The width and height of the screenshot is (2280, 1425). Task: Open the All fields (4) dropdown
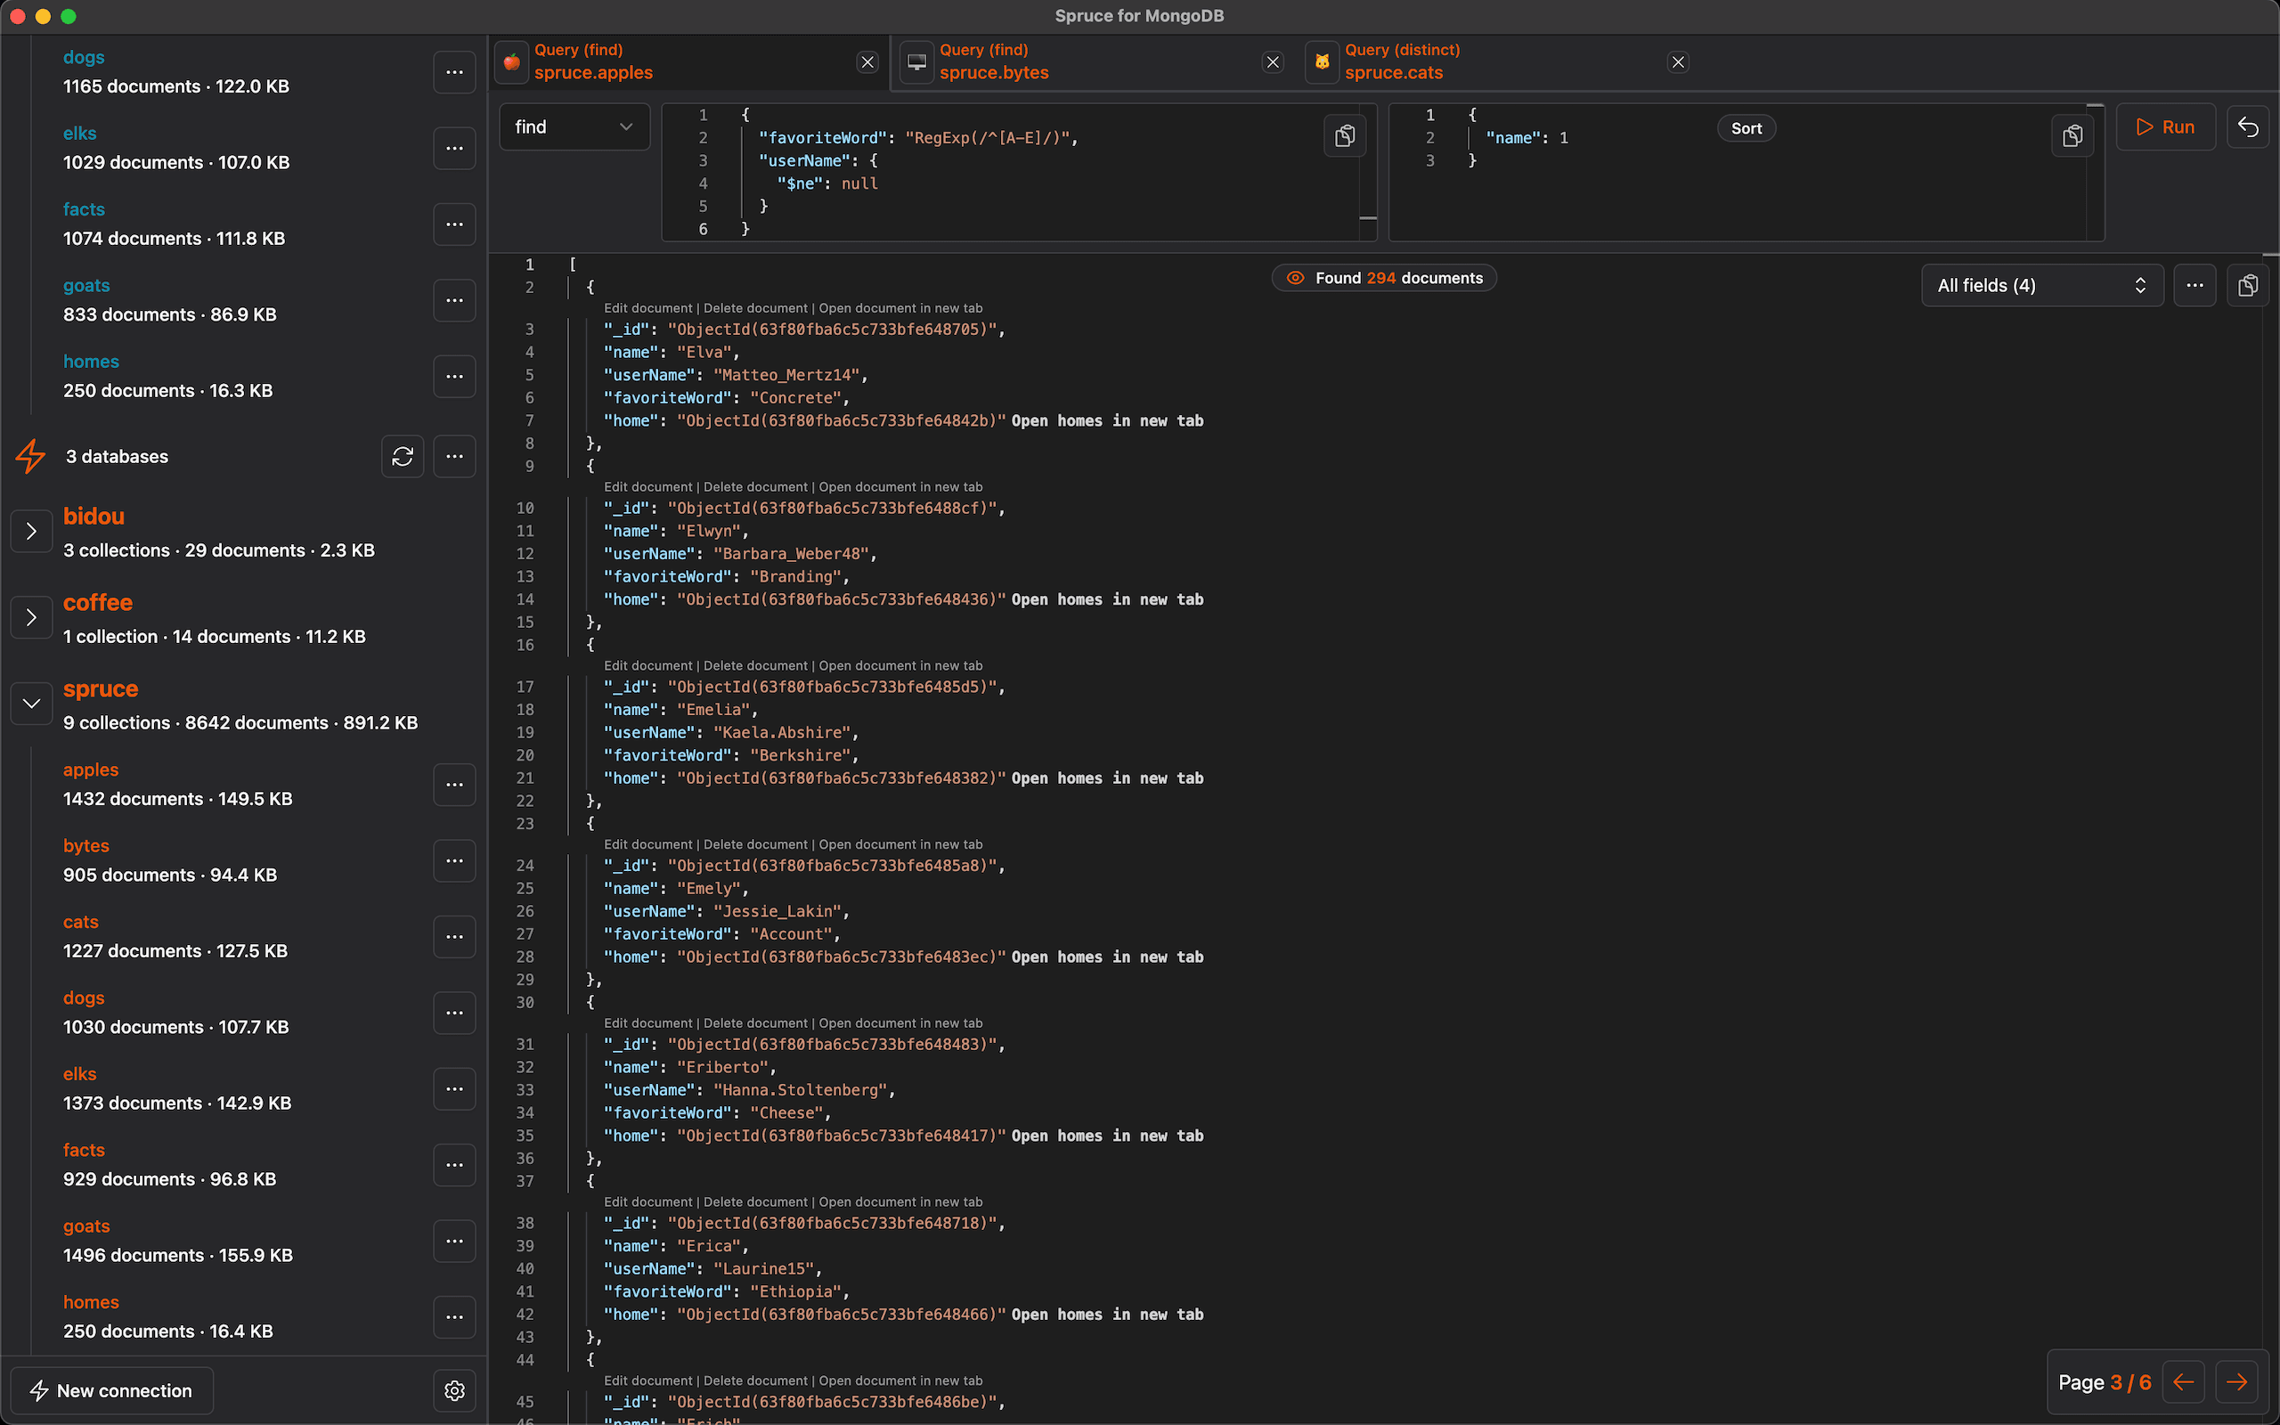2041,286
